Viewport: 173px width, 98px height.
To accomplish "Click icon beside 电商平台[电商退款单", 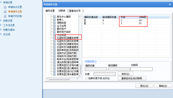I will click(54, 59).
